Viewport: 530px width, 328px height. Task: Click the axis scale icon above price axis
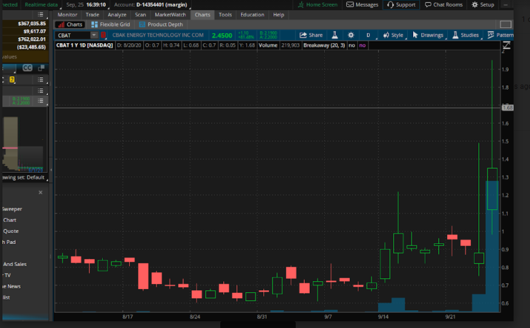pos(506,45)
